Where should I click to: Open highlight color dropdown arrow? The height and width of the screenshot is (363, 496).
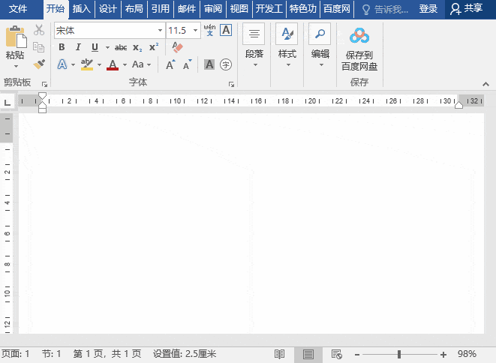[x=99, y=64]
